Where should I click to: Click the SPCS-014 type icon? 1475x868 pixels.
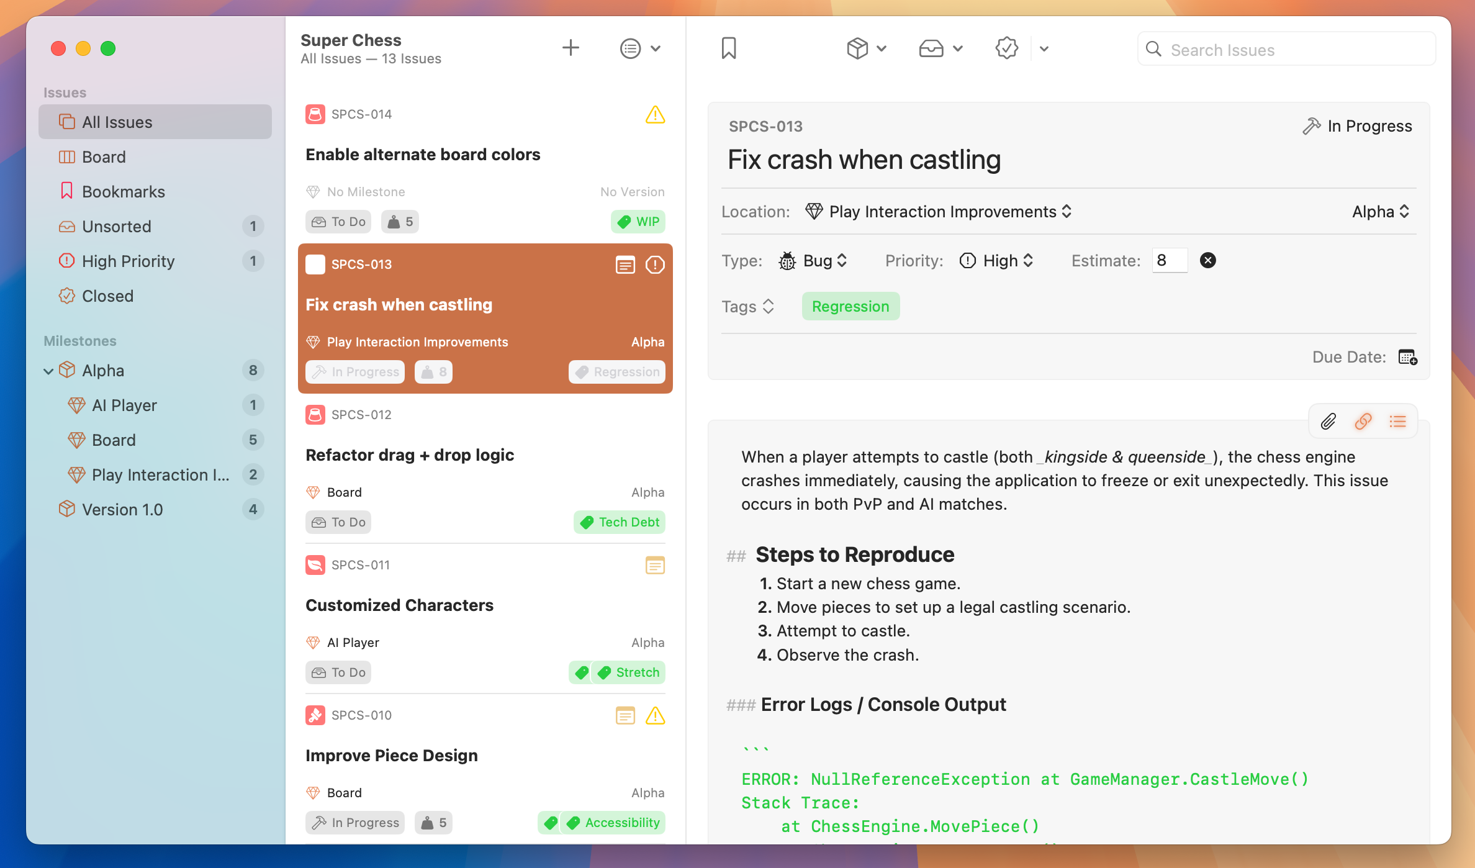[315, 114]
